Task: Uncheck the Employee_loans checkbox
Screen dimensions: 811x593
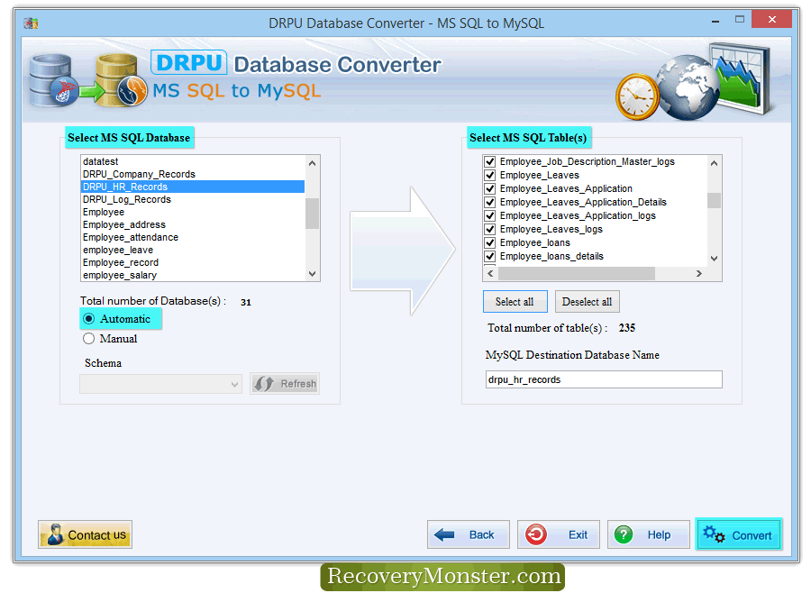Action: (490, 242)
